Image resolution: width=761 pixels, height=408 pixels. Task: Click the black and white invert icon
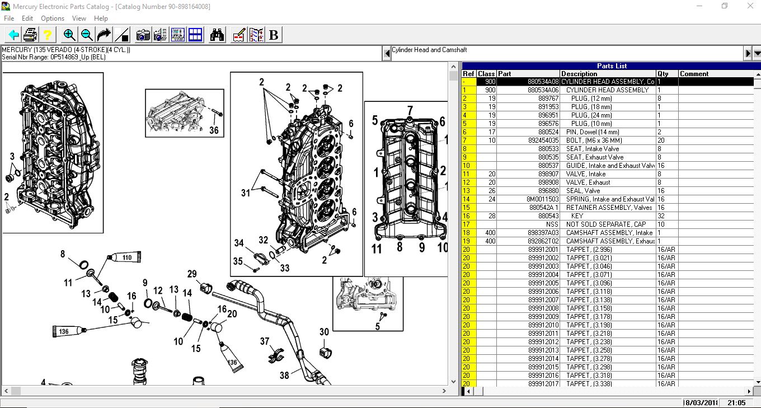(121, 35)
